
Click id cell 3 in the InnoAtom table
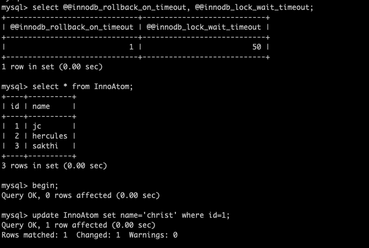tap(17, 146)
